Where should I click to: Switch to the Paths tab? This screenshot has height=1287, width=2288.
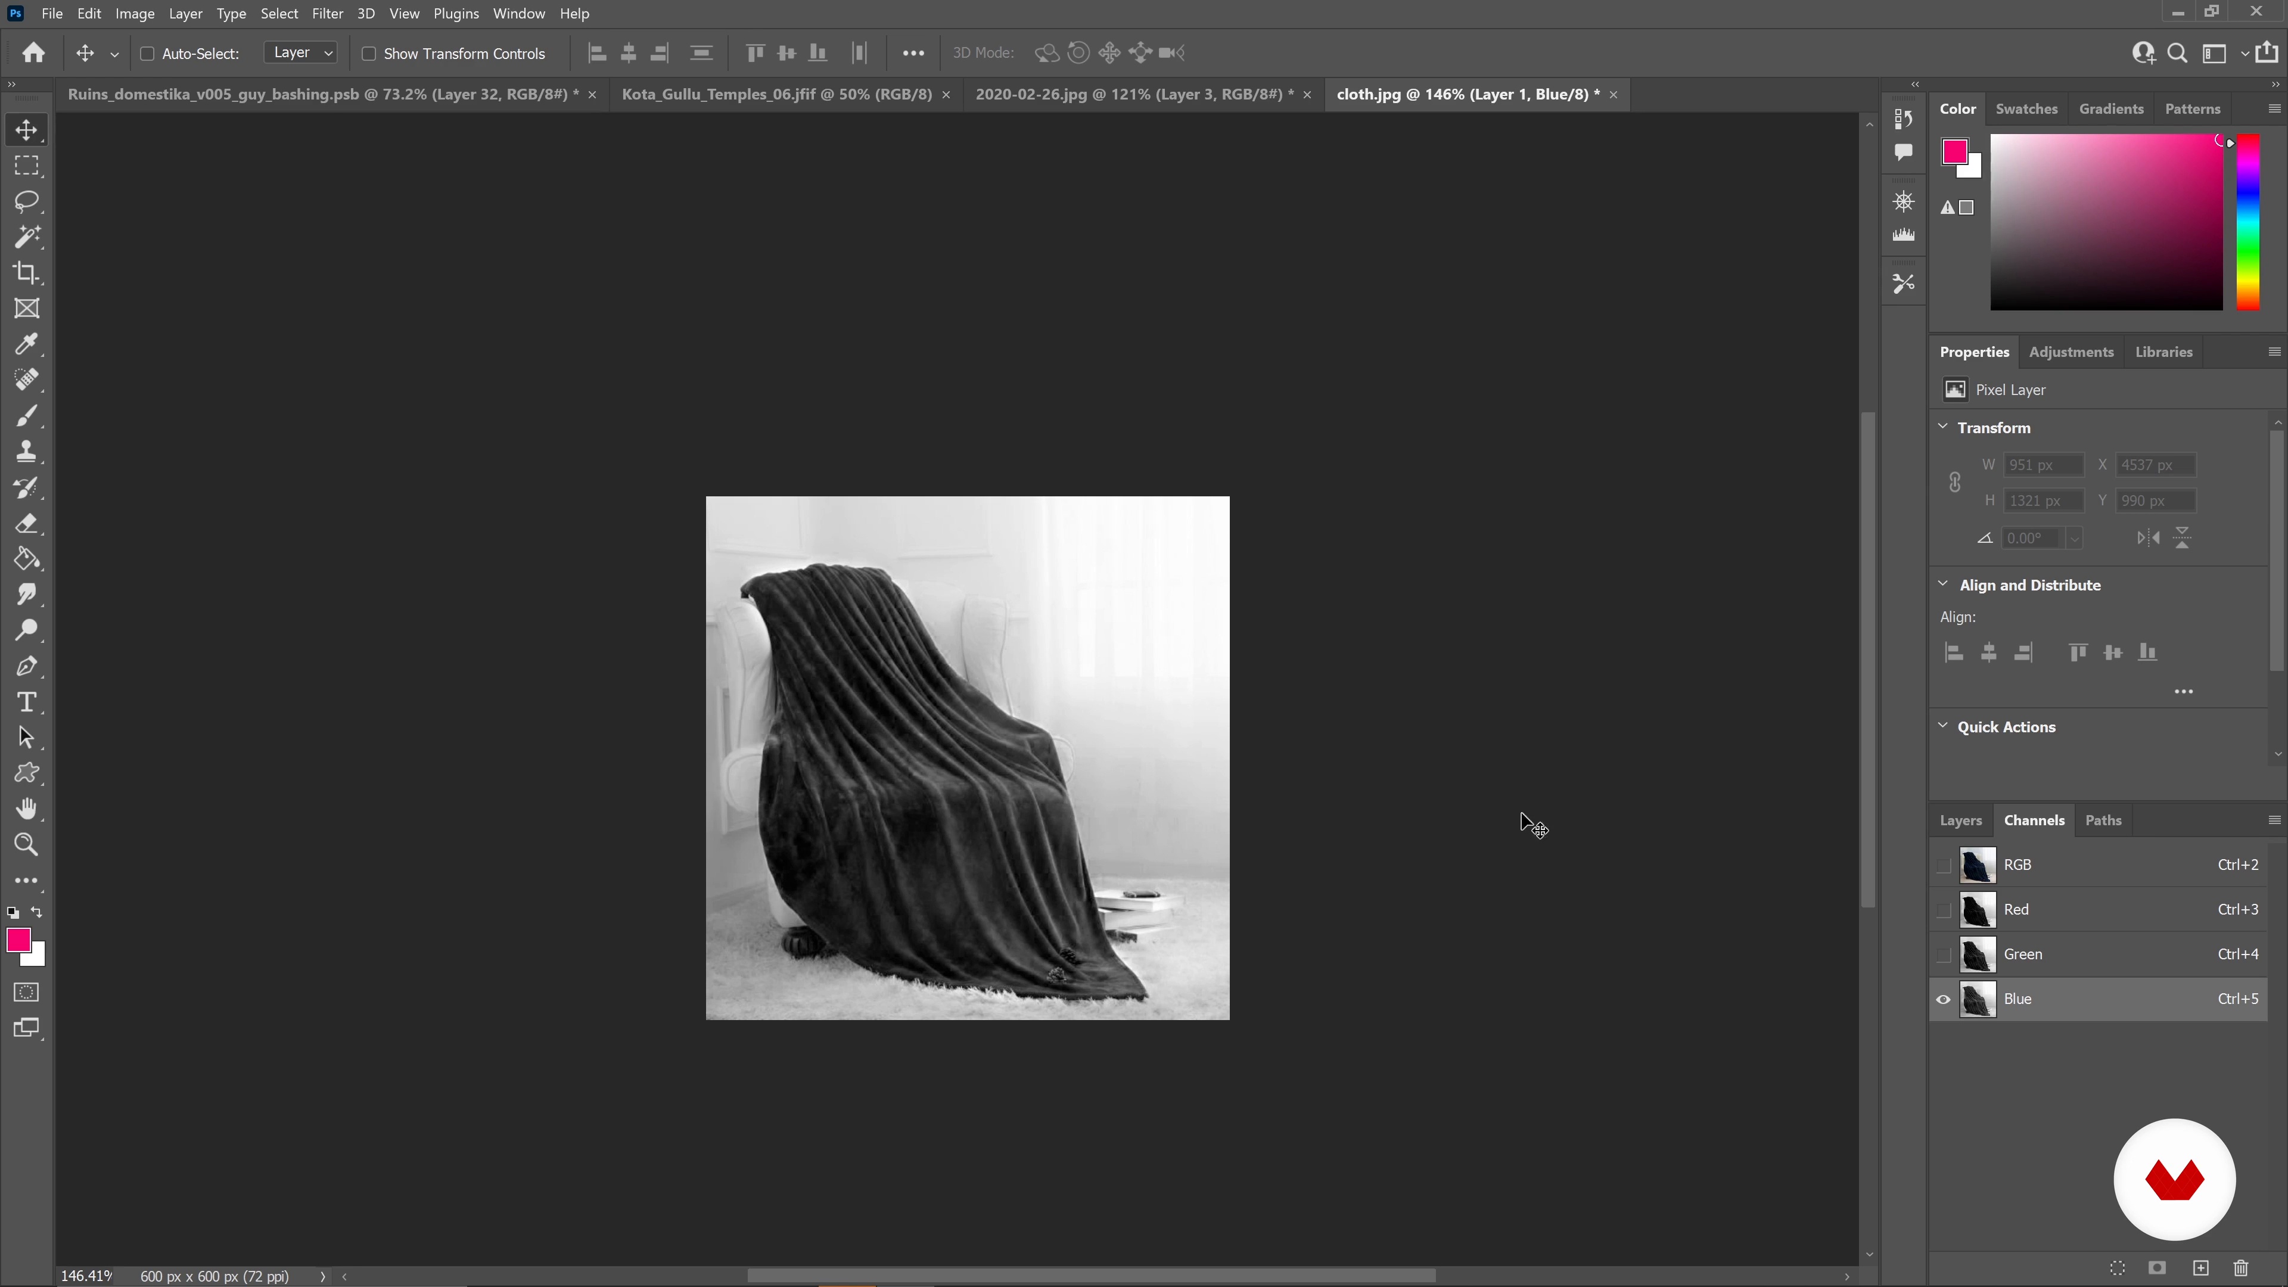(x=2103, y=820)
